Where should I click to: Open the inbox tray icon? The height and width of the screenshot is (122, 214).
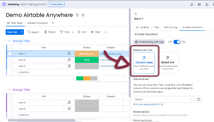tap(199, 4)
